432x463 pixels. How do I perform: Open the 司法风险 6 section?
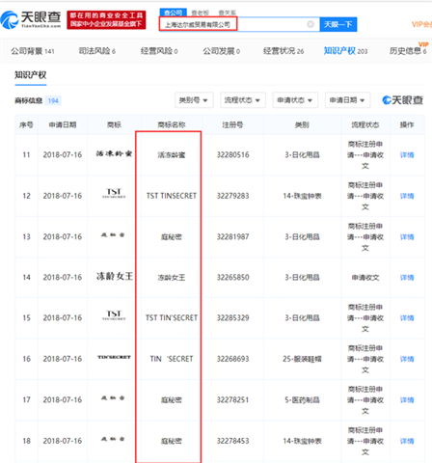[97, 51]
